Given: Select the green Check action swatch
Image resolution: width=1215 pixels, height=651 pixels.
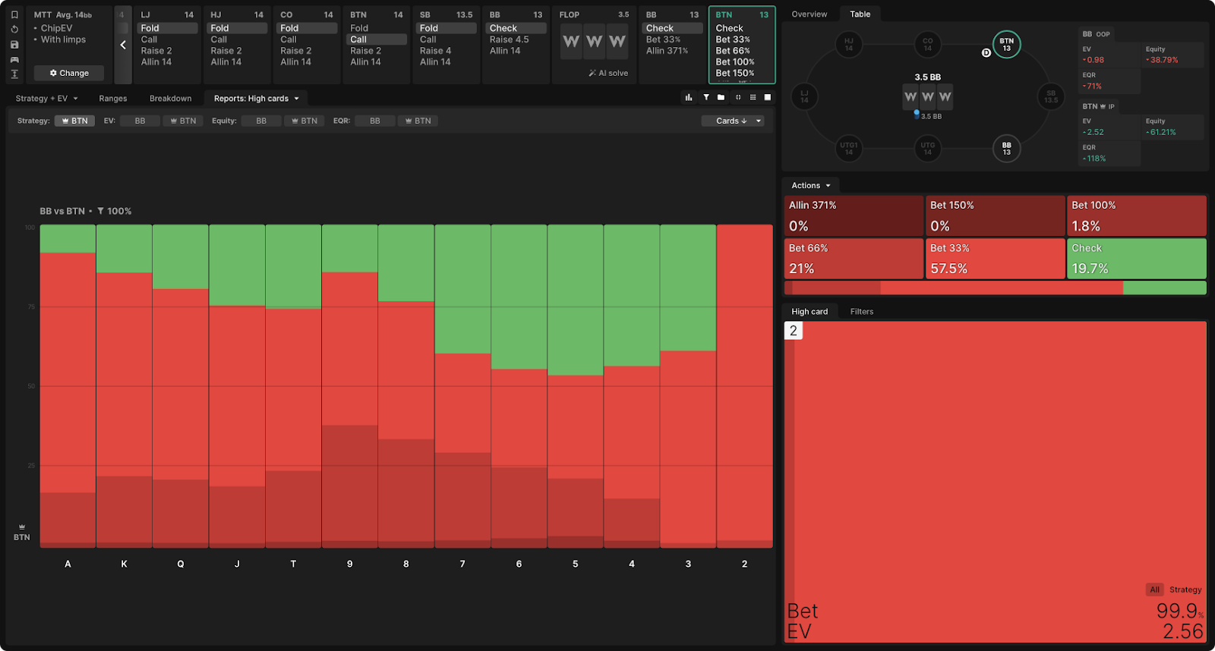Looking at the screenshot, I should pos(1136,259).
